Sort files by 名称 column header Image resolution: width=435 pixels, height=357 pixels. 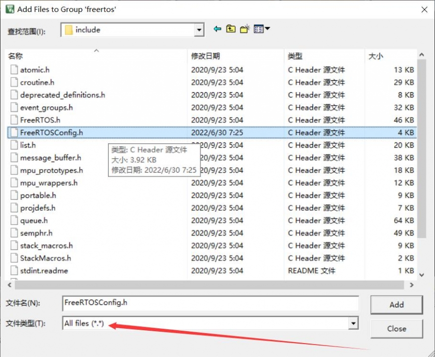pyautogui.click(x=96, y=56)
